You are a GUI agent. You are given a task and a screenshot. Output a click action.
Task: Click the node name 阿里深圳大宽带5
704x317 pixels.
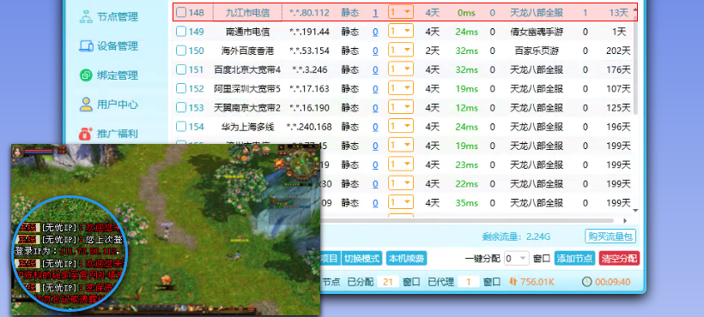click(247, 89)
